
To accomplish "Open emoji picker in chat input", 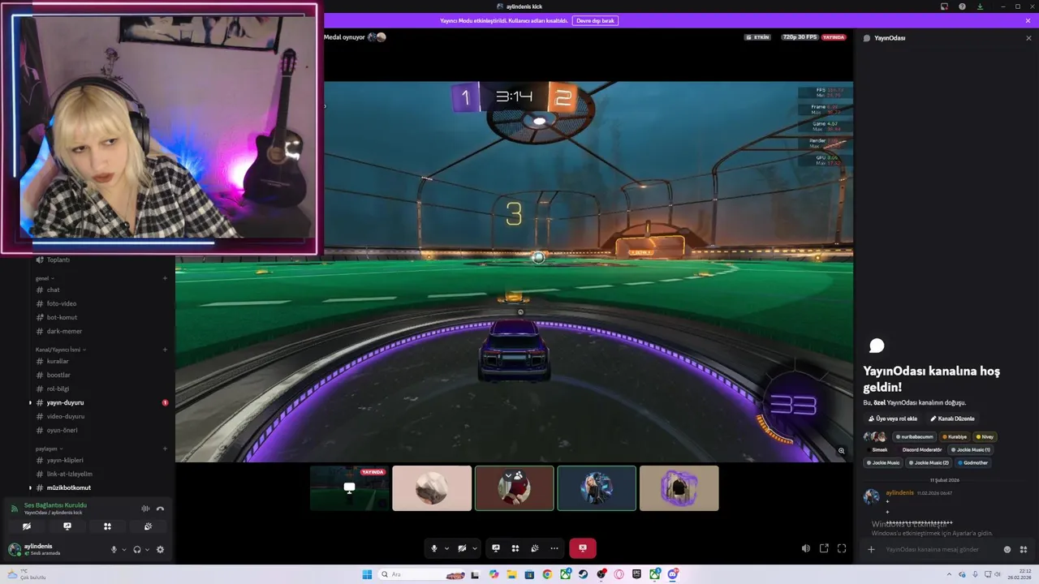I will 1007,549.
